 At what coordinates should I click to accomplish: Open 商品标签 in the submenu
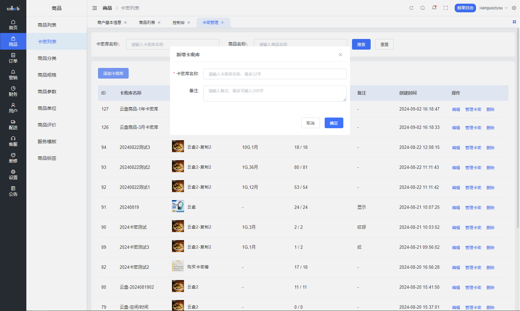pos(57,158)
